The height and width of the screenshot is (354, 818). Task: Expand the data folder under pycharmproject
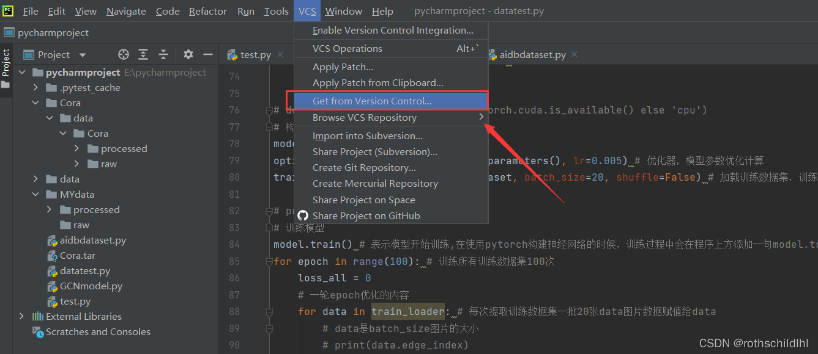(x=36, y=179)
